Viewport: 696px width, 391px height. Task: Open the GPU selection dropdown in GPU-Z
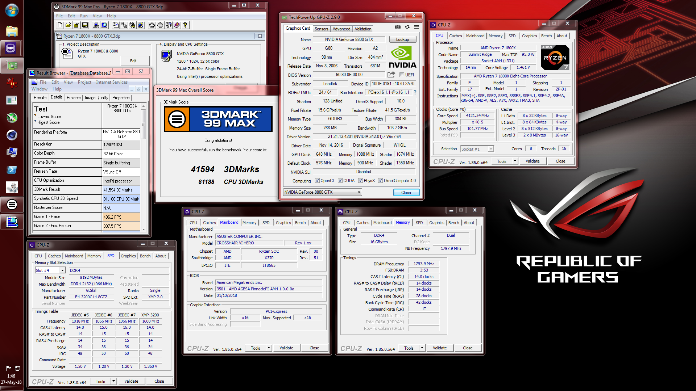pyautogui.click(x=322, y=192)
